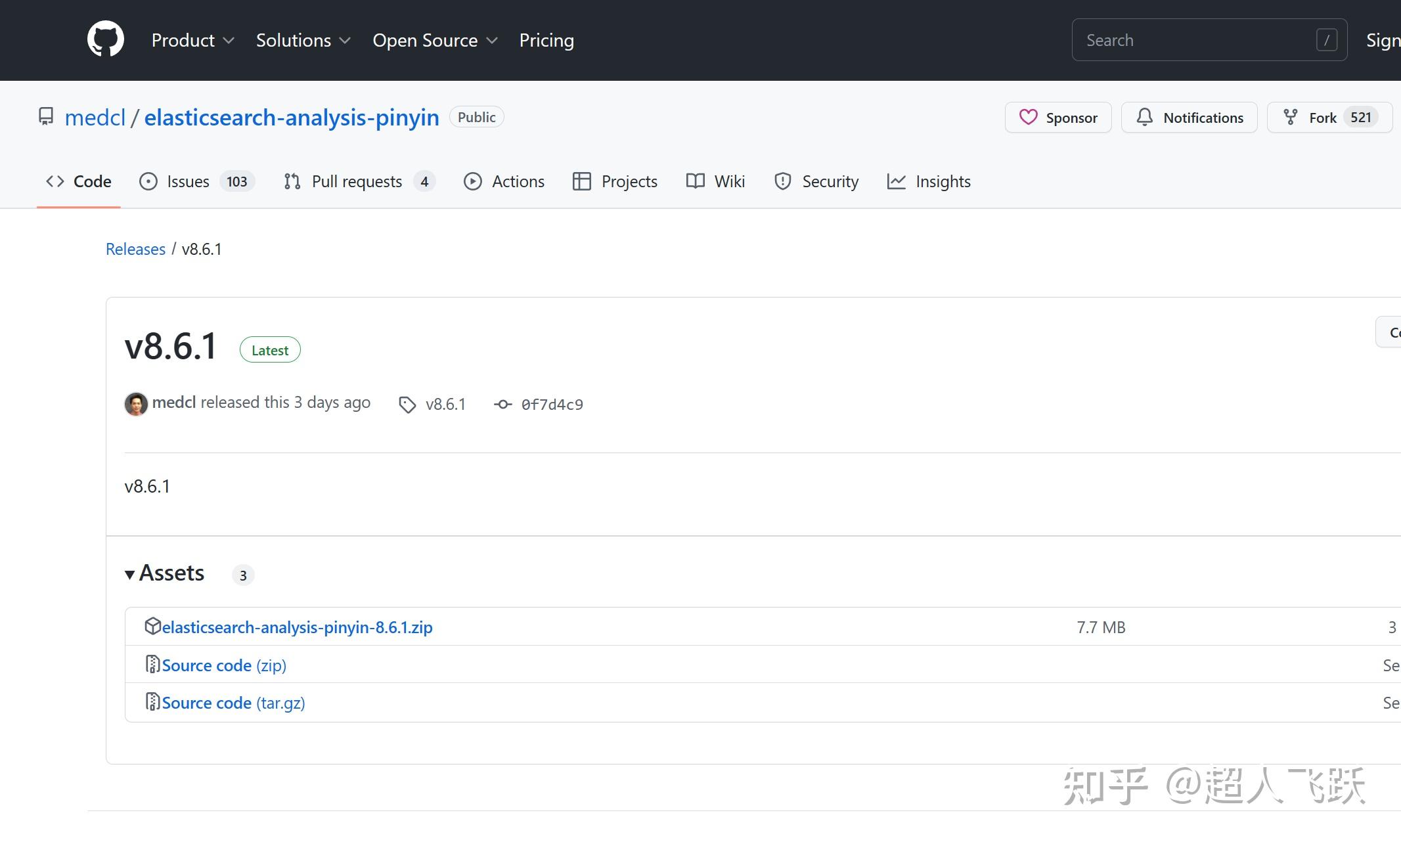The width and height of the screenshot is (1401, 842).
Task: Go to the Releases breadcrumb link
Action: (135, 250)
